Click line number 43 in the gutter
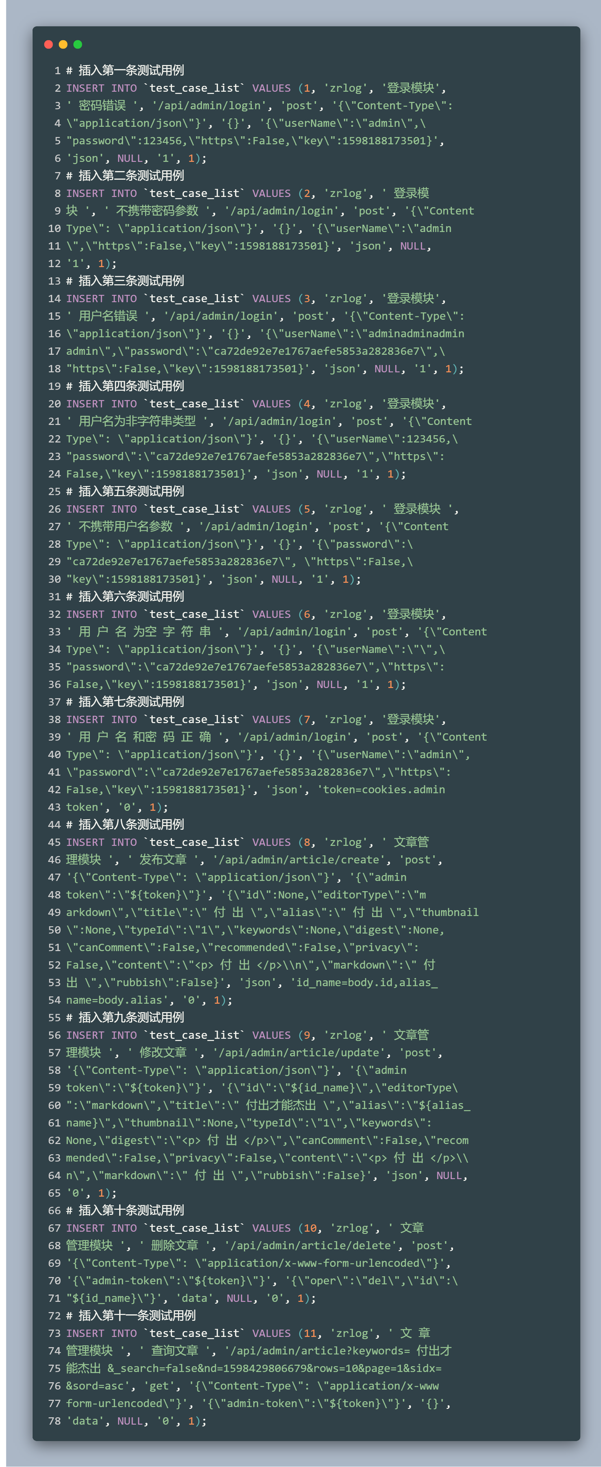This screenshot has width=601, height=1467. coord(54,807)
